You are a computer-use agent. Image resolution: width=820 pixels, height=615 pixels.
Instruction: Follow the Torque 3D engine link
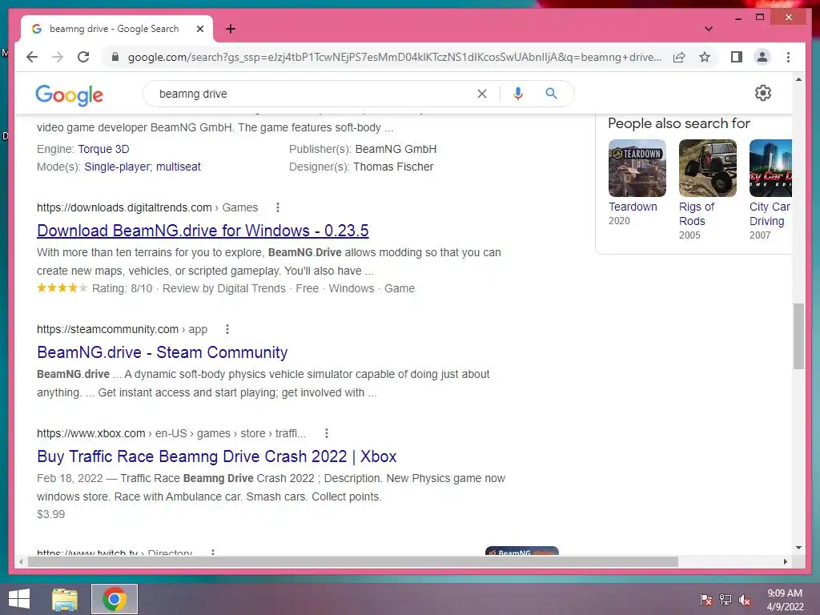click(x=103, y=149)
